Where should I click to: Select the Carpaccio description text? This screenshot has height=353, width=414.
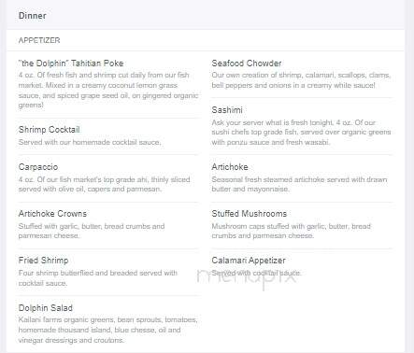[x=104, y=184]
